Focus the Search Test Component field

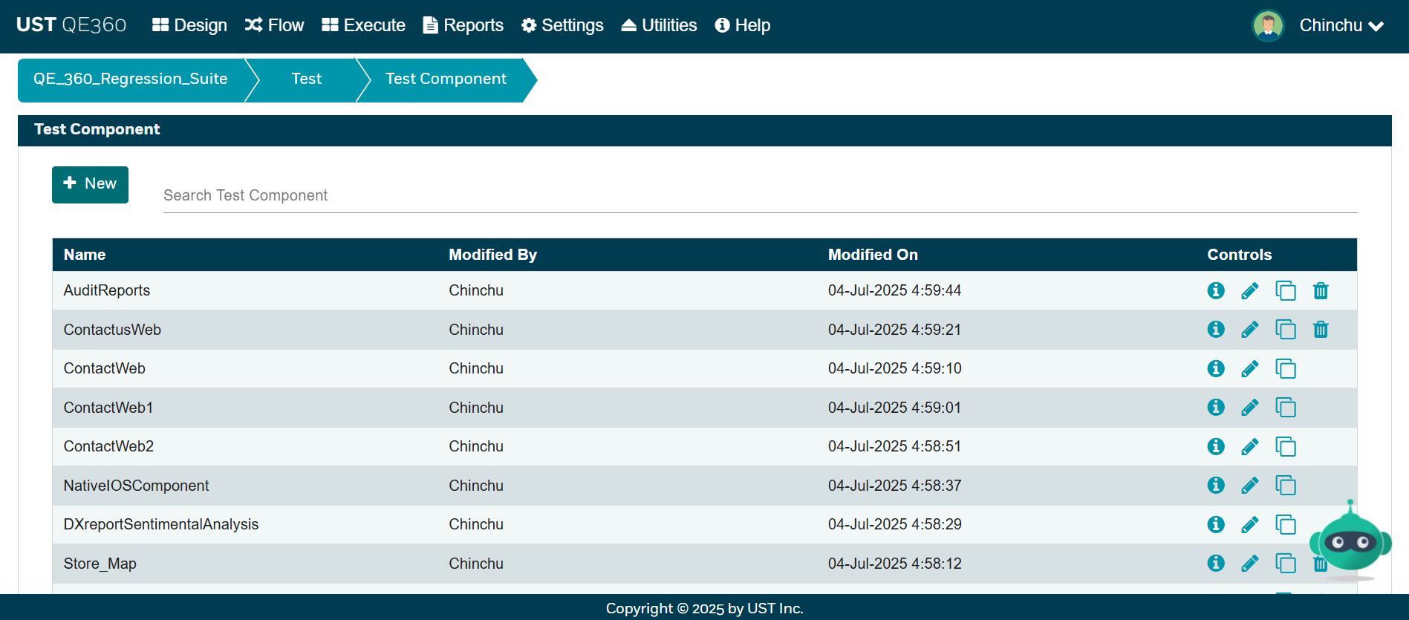point(759,195)
